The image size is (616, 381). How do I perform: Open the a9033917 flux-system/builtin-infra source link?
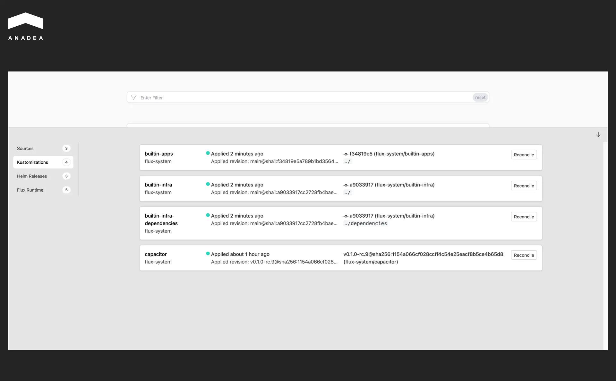click(x=392, y=185)
